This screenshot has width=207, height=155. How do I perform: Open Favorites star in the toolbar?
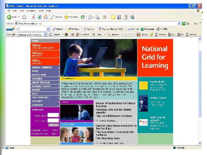(71, 17)
